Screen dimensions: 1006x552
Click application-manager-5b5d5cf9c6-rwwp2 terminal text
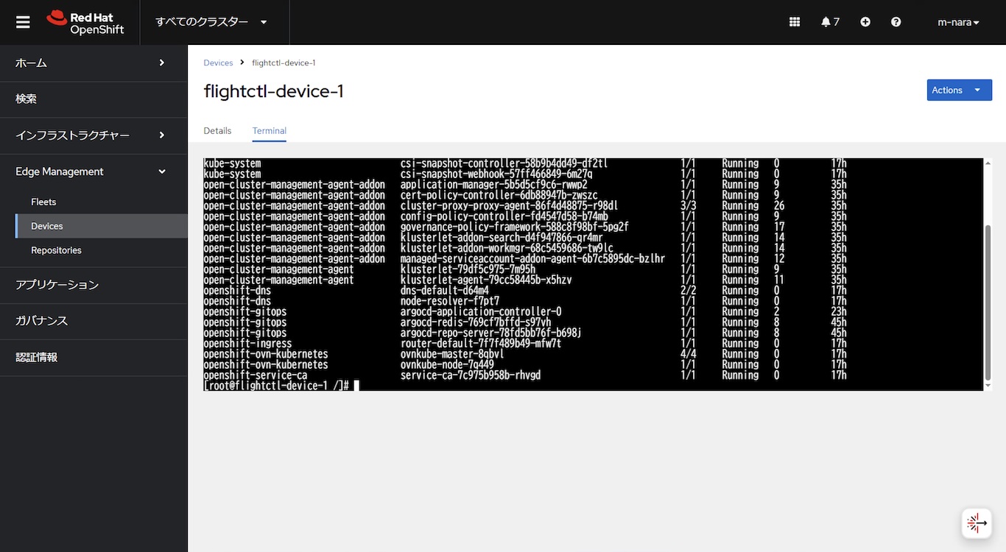tap(494, 184)
